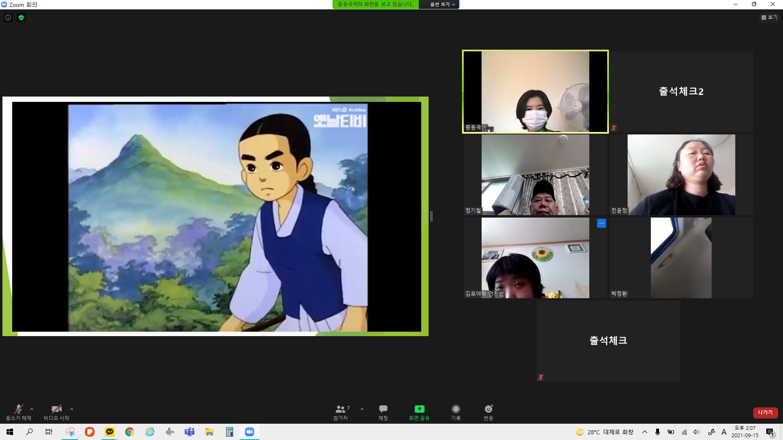This screenshot has height=440, width=783.
Task: Expand video options arrow next to 비디오 시작
Action: 72,409
